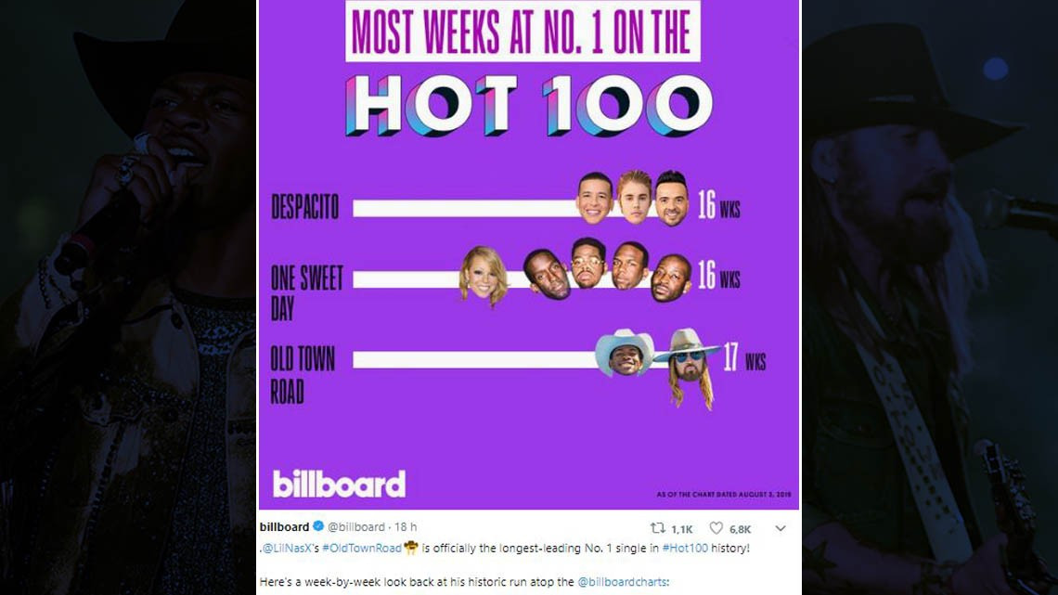The width and height of the screenshot is (1058, 595).
Task: View retweets by clicking the 1.1K count
Action: tap(681, 527)
